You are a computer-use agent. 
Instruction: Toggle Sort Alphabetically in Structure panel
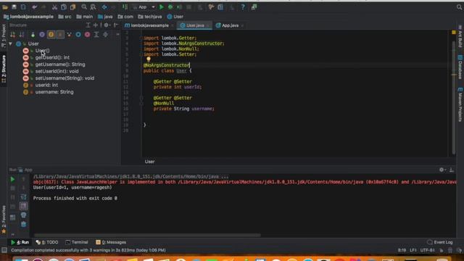pos(22,35)
